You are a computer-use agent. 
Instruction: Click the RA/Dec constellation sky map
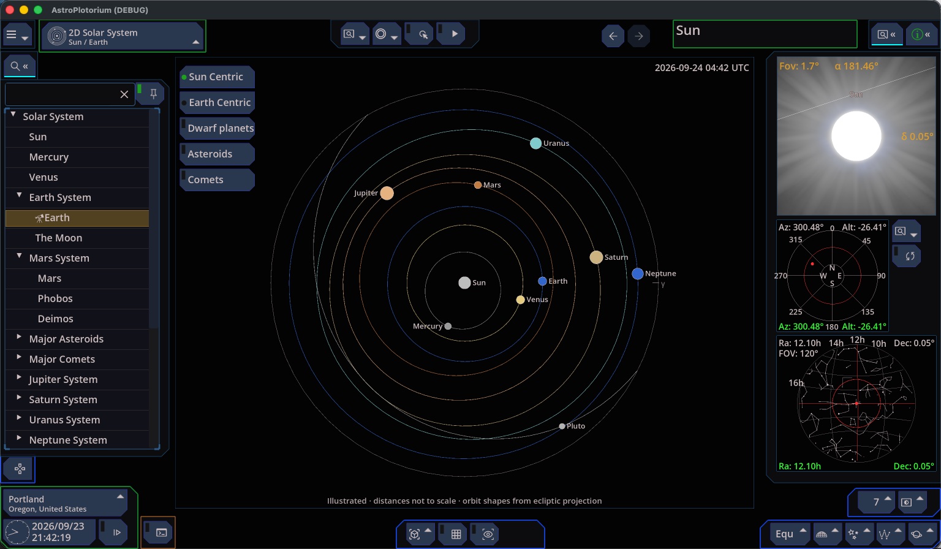click(856, 404)
